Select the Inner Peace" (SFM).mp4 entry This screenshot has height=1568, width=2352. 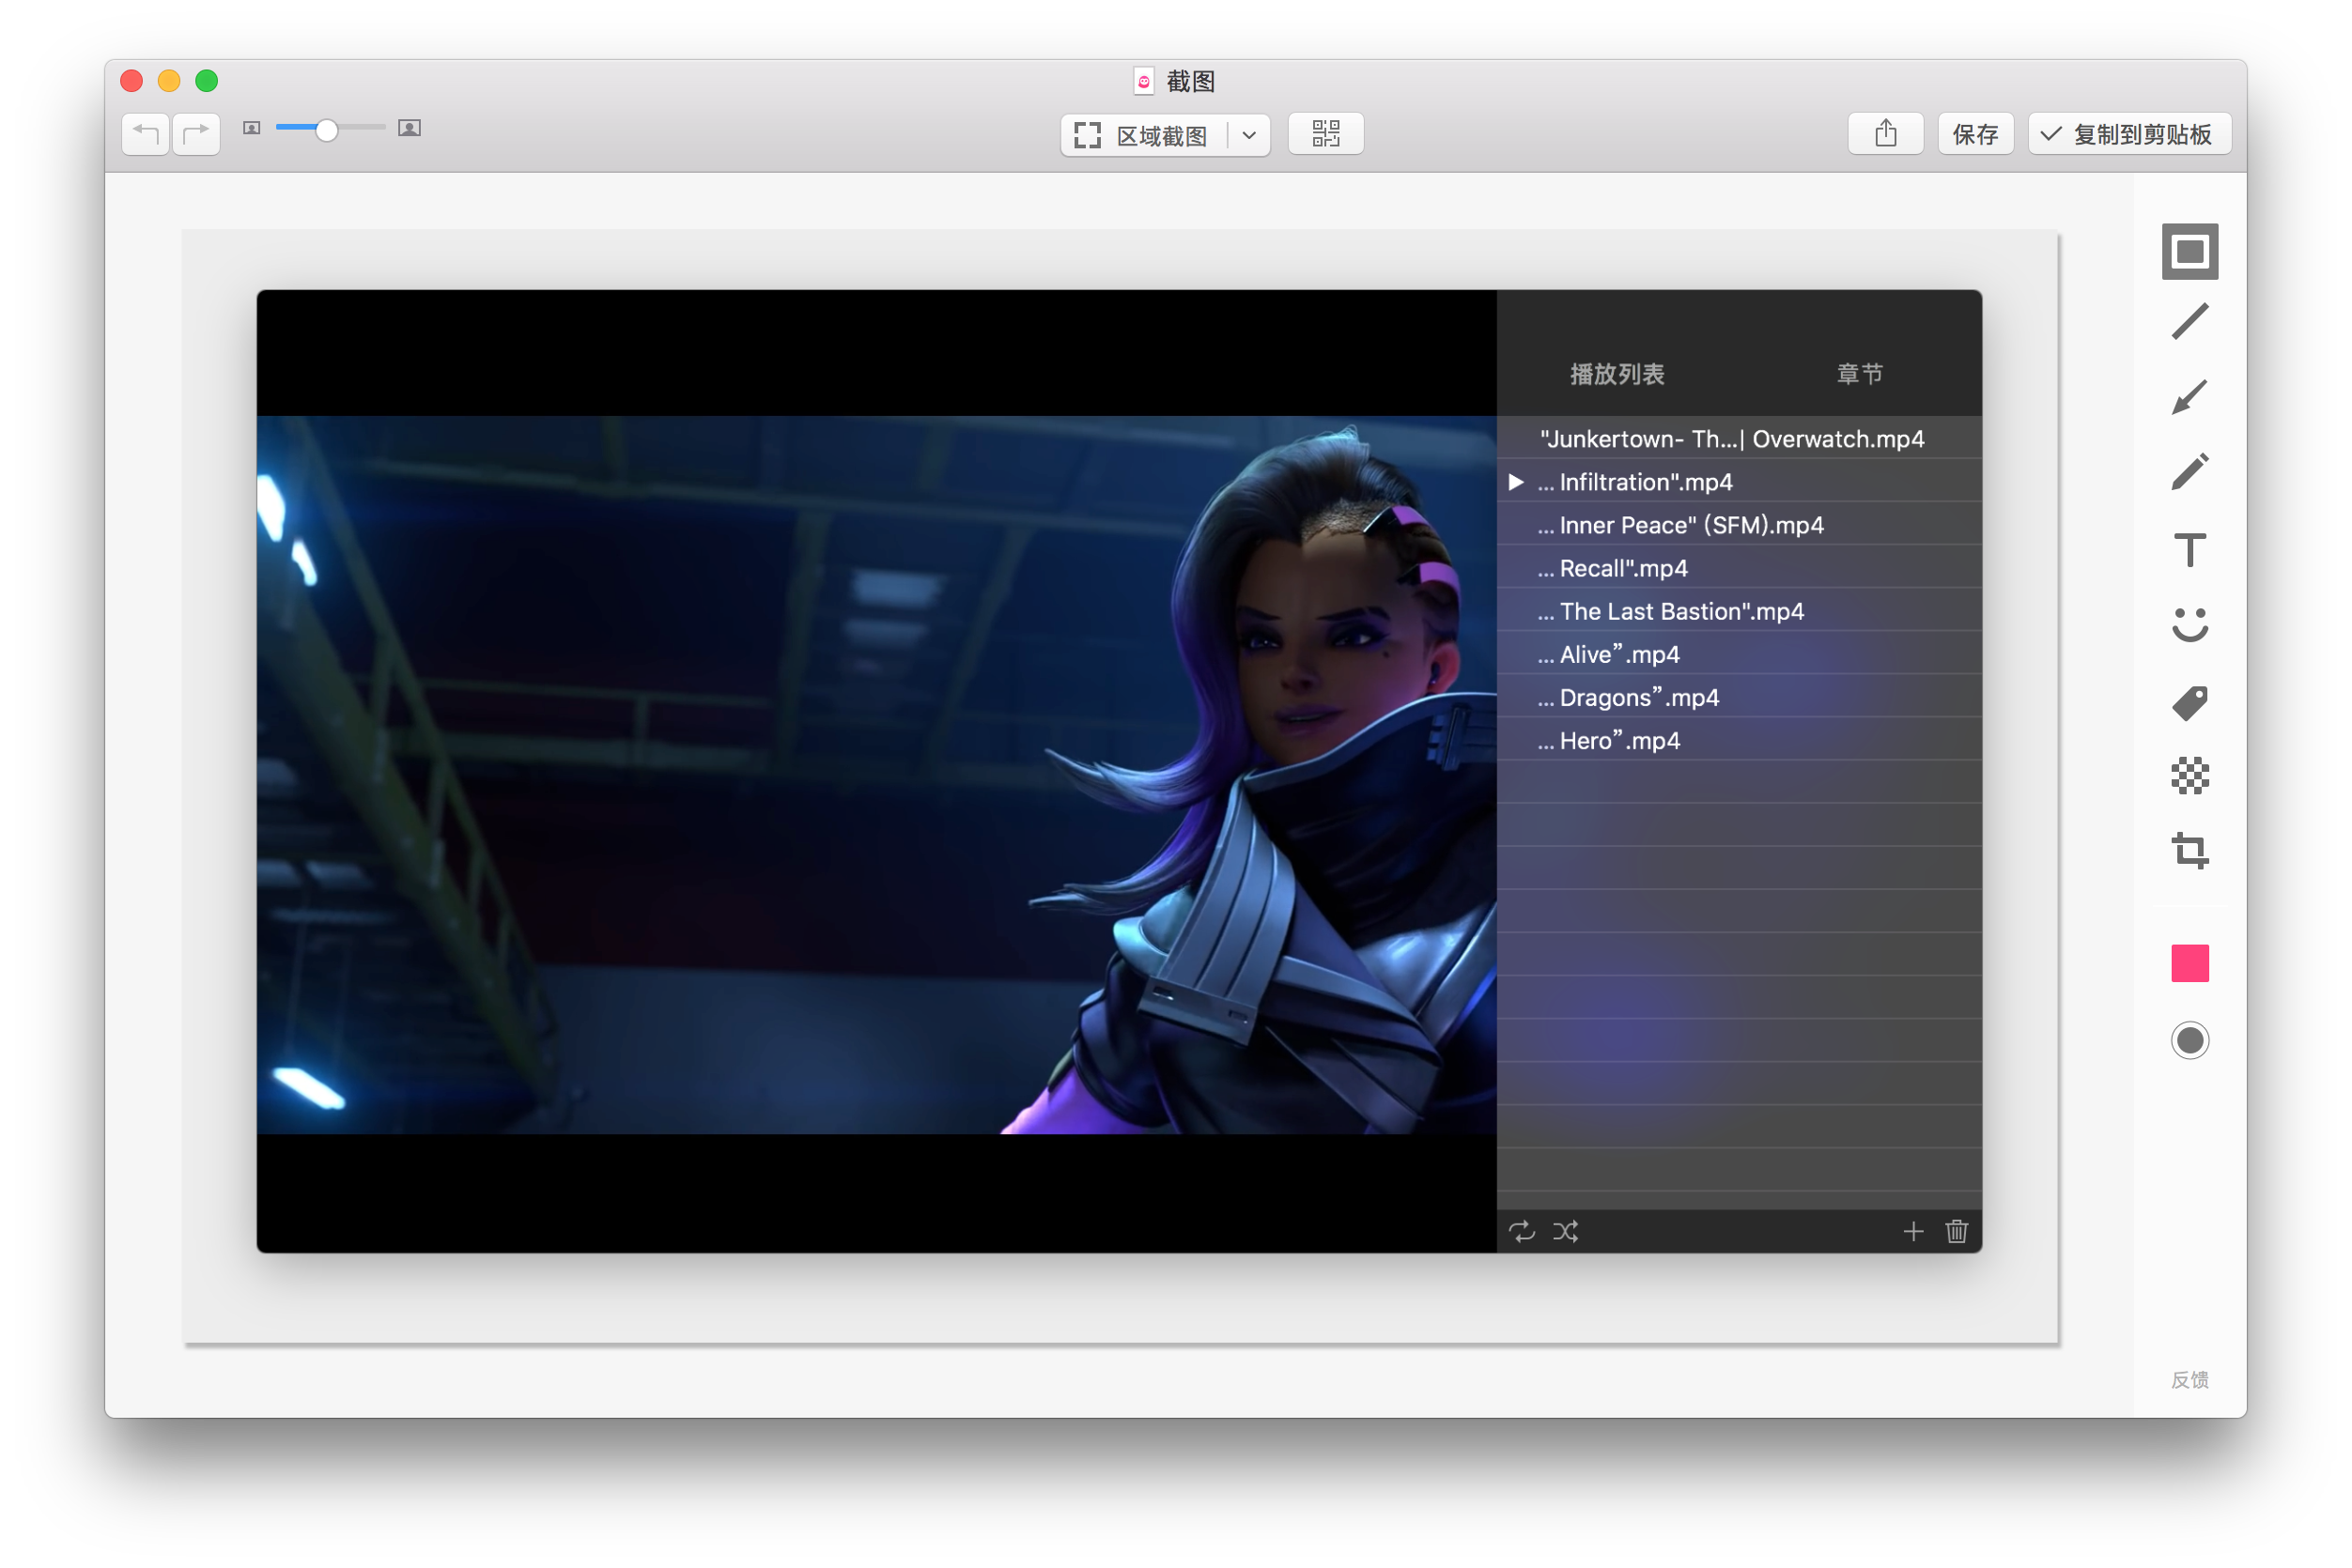click(x=1739, y=524)
